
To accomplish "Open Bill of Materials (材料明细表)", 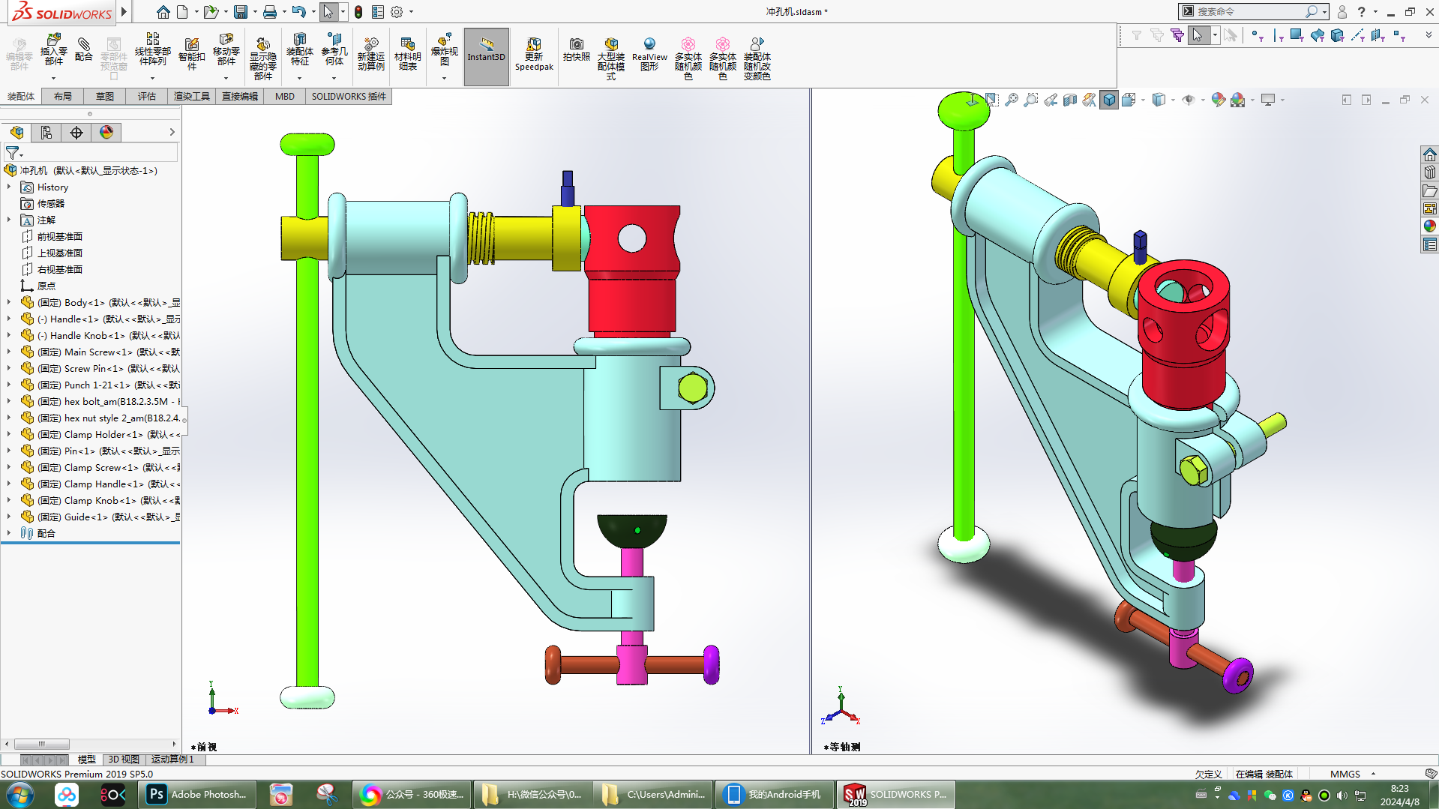I will [407, 54].
